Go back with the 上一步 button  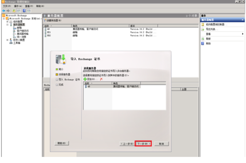click(127, 144)
